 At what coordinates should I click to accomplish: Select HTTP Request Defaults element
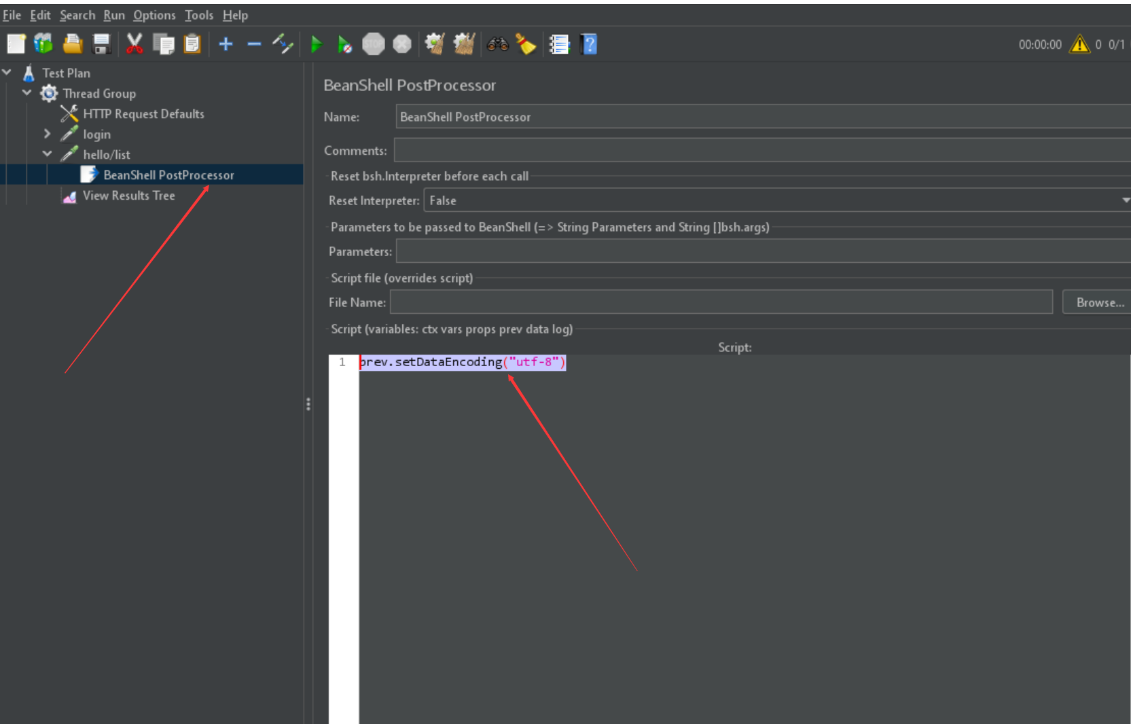click(143, 113)
